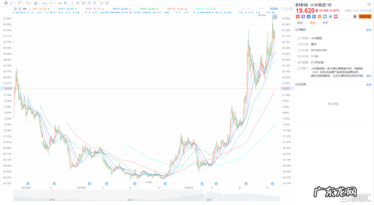This screenshot has height=205, width=374.
Task: Click current price 19.620 axis label
Action: [x=285, y=89]
